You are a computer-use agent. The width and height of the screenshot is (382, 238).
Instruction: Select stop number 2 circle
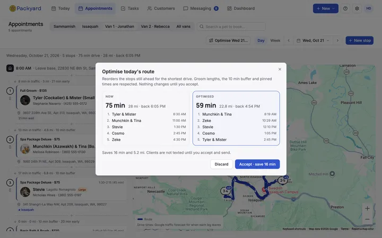[x=10, y=140]
